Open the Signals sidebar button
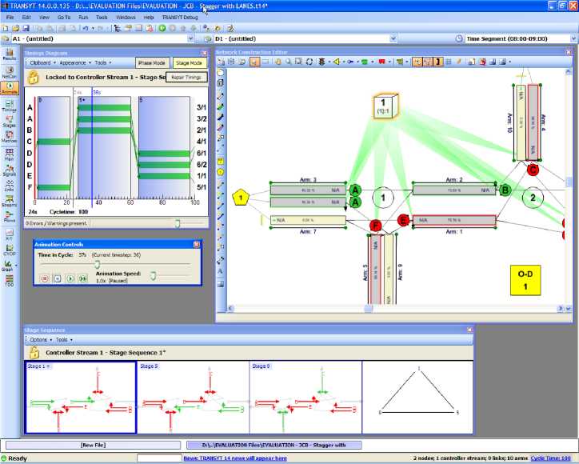The width and height of the screenshot is (579, 464). tap(10, 170)
